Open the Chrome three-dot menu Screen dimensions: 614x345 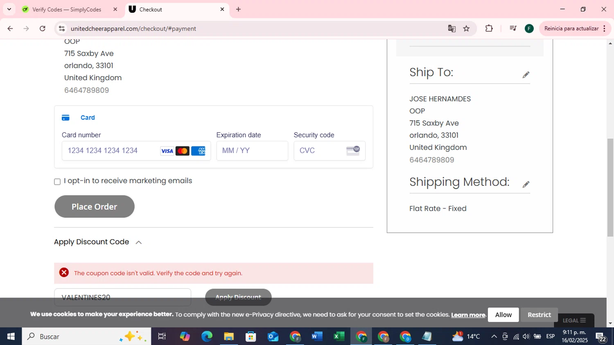click(x=605, y=29)
